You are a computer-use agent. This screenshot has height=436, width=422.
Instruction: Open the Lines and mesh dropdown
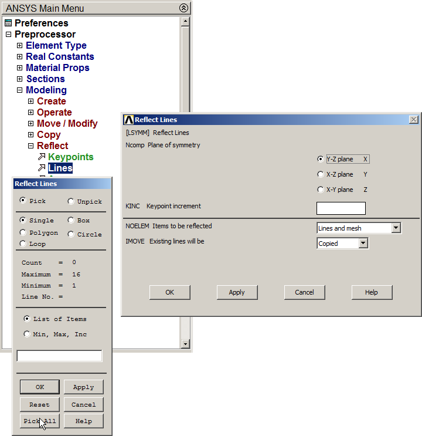tap(396, 228)
